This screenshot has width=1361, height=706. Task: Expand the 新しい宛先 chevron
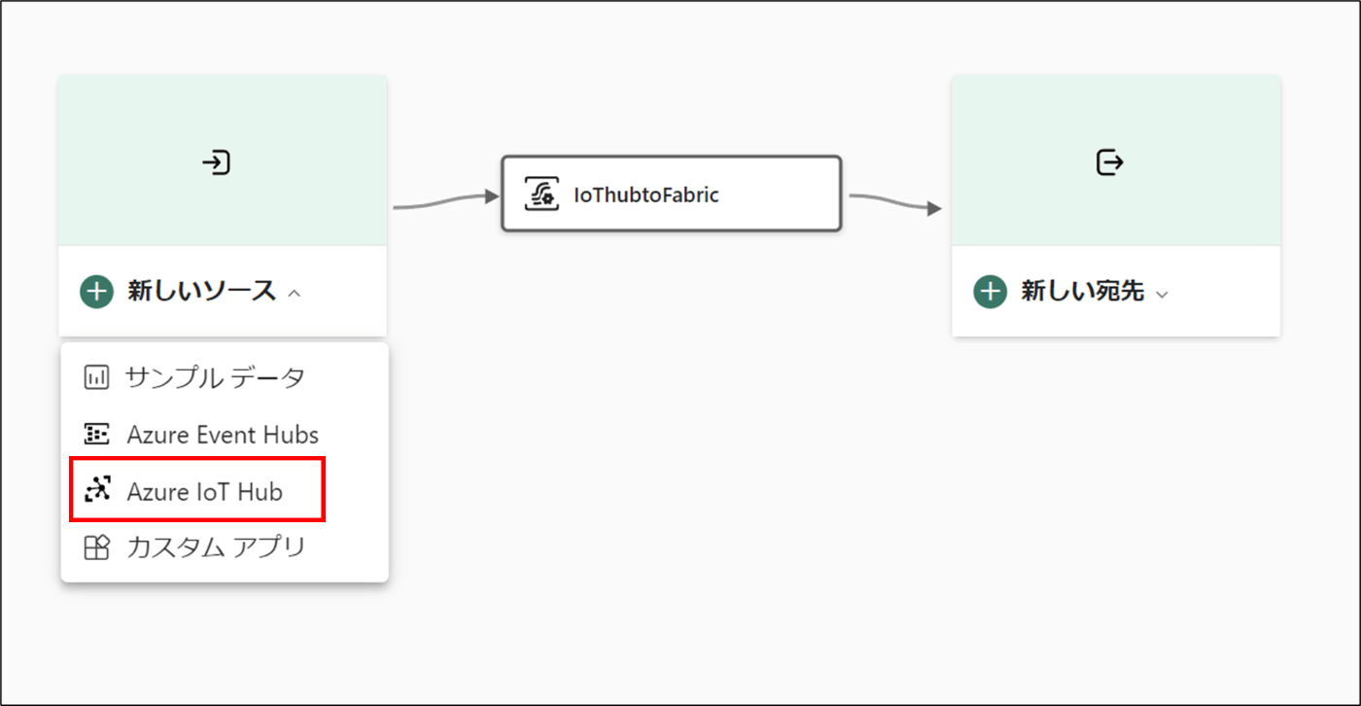click(1161, 293)
